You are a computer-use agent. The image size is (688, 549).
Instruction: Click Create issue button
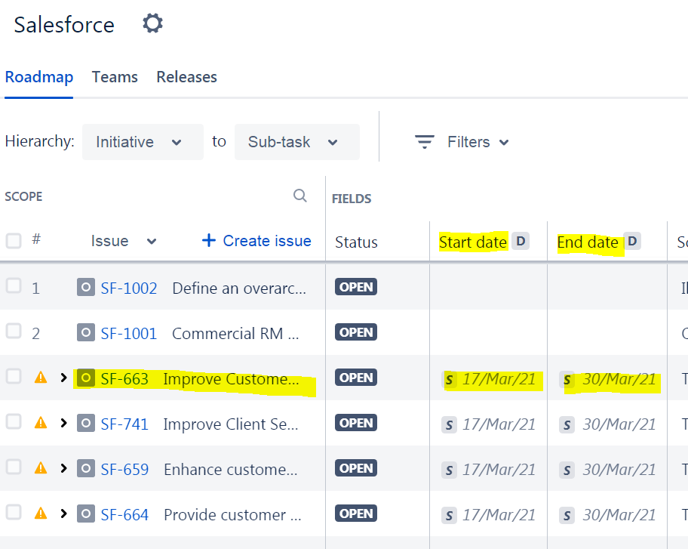coord(256,241)
